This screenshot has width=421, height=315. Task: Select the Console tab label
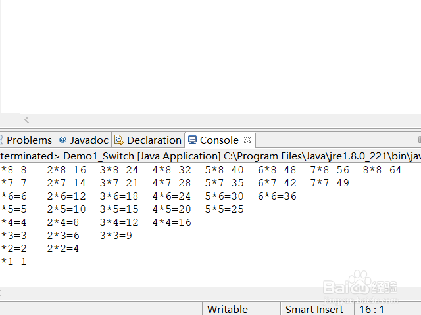point(219,140)
